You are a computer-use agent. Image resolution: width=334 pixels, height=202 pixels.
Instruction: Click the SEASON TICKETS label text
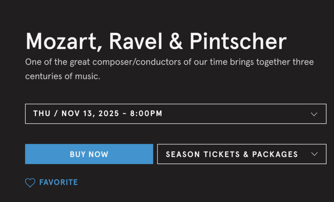203,154
